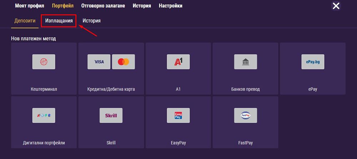This screenshot has height=159, width=357.
Task: Open the Моят профил menu item
Action: (x=30, y=6)
